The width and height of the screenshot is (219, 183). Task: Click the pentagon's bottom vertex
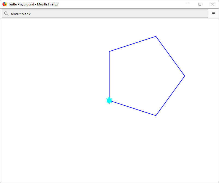point(156,115)
